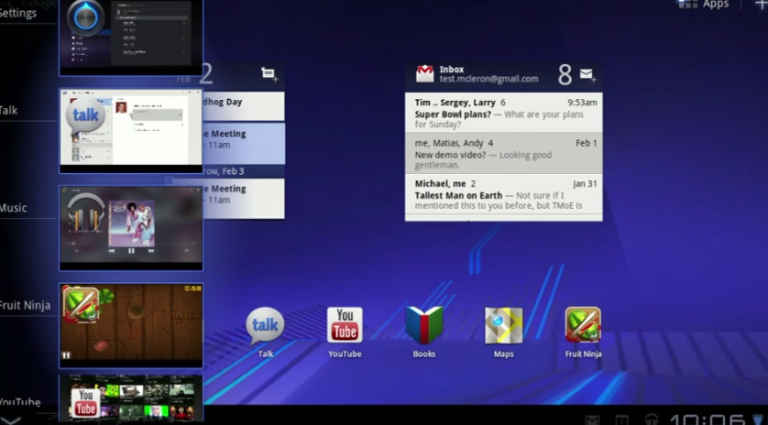Open Super Bowl plans email
The height and width of the screenshot is (425, 768).
tap(503, 113)
